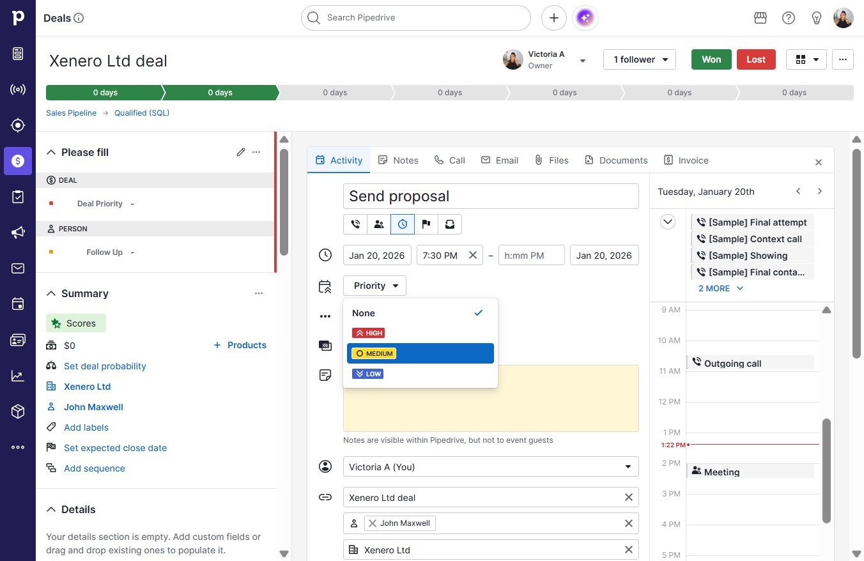Viewport: 864px width, 561px height.
Task: Click the Pipedrive logo
Action: [18, 18]
